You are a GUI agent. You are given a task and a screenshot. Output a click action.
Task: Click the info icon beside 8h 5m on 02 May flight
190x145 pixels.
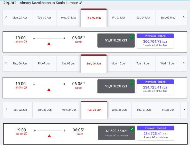click(x=25, y=42)
